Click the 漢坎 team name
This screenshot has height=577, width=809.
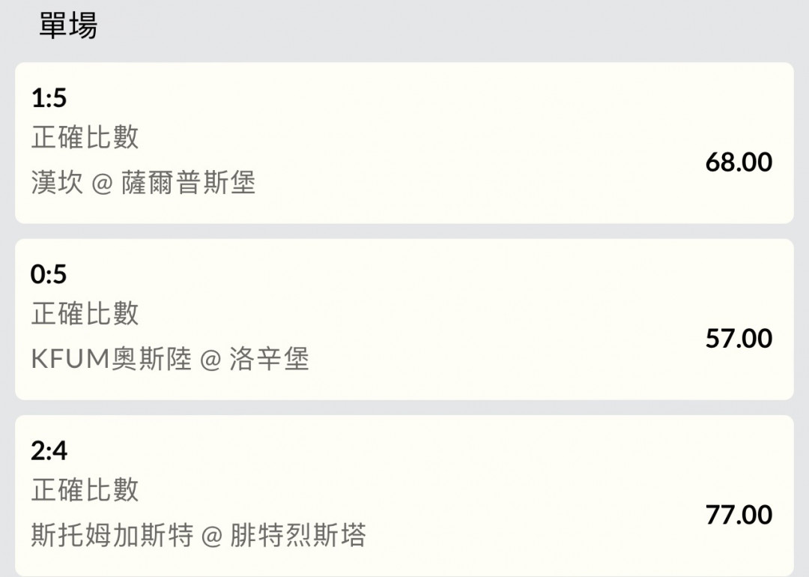coord(57,183)
